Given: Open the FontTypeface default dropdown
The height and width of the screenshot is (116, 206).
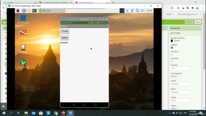Looking at the screenshot, I should click(x=175, y=76).
